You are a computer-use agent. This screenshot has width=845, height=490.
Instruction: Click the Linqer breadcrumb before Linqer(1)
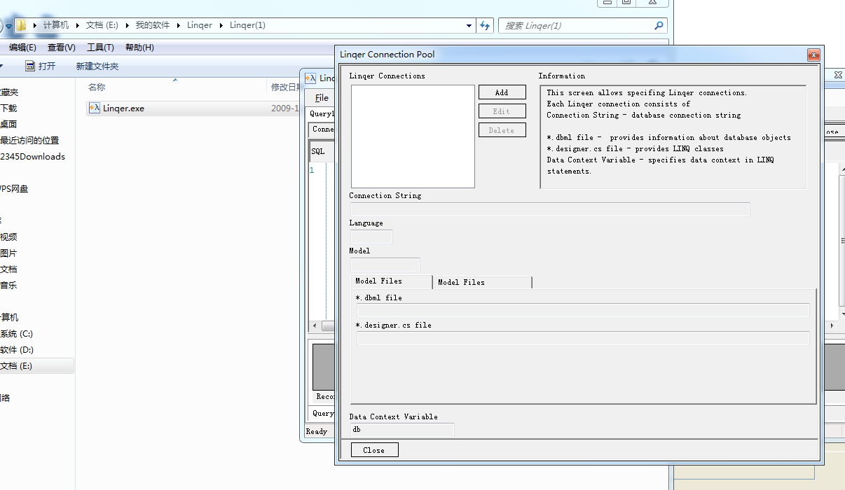pyautogui.click(x=200, y=25)
